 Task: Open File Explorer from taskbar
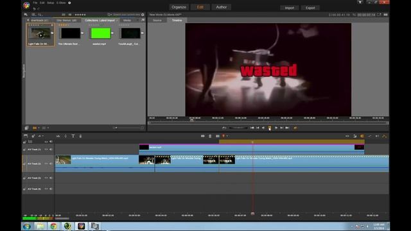click(40, 227)
